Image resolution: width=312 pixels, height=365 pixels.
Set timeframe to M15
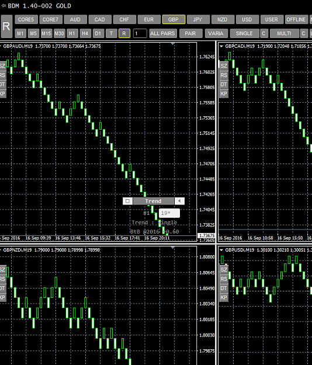[46, 33]
